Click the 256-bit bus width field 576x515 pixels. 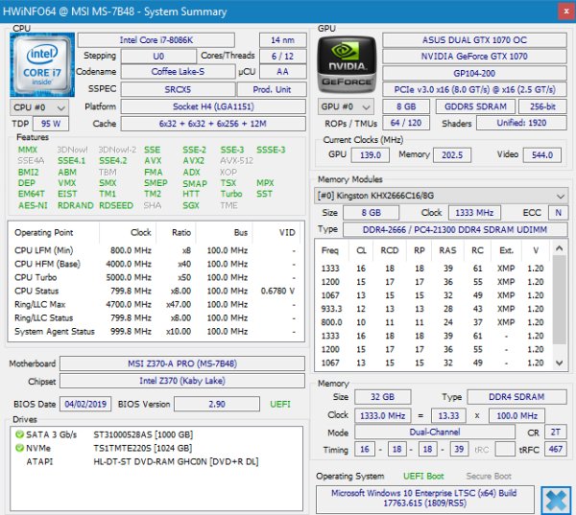(542, 106)
